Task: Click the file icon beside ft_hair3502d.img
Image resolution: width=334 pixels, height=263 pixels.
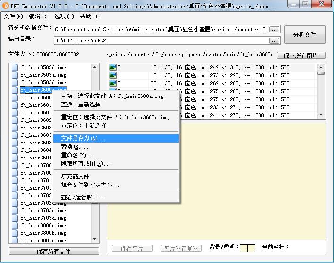Action: point(15,67)
